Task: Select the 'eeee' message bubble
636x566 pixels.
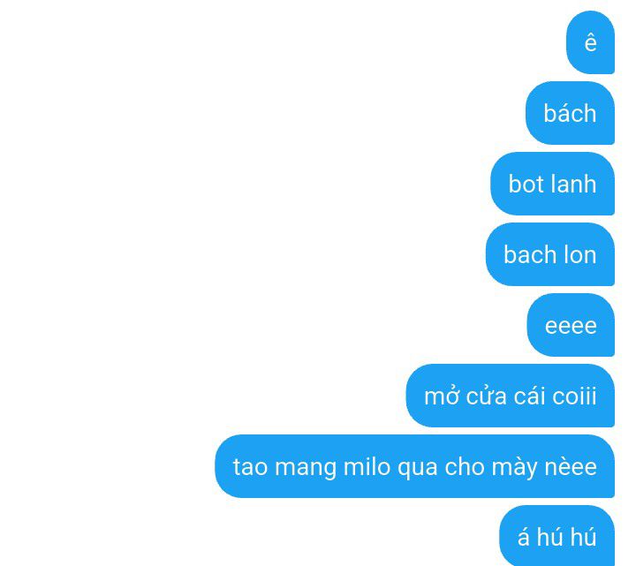Action: coord(572,325)
